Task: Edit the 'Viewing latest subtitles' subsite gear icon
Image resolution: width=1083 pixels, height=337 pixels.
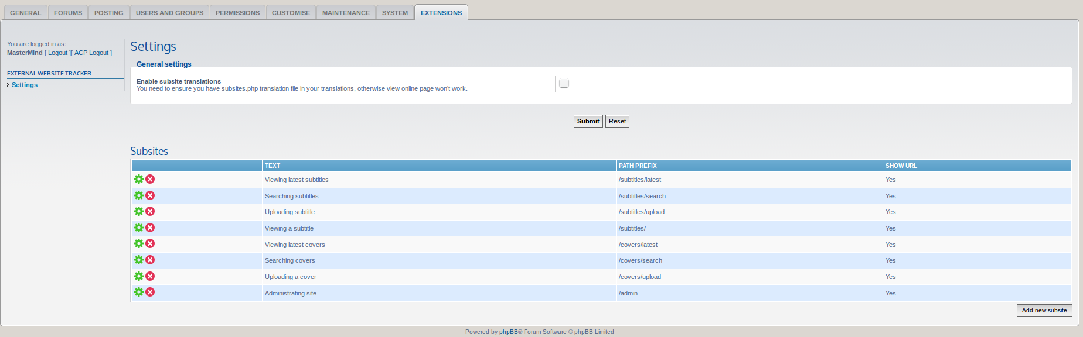Action: pyautogui.click(x=139, y=179)
